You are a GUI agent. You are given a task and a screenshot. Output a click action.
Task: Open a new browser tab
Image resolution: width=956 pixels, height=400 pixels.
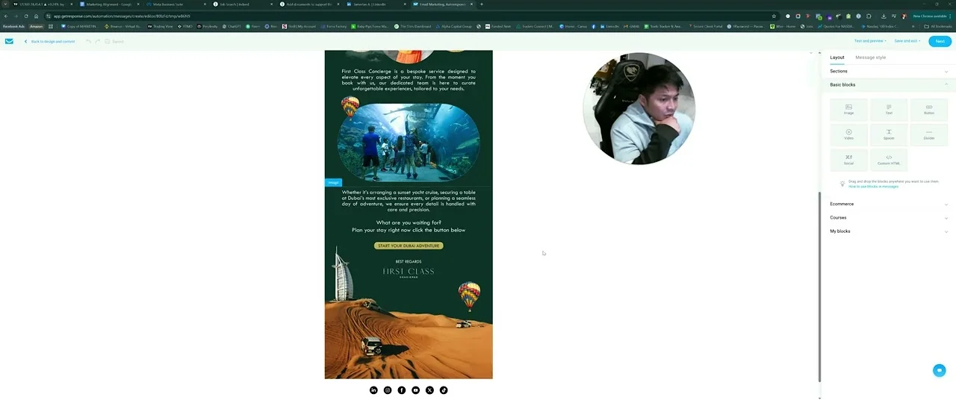click(481, 4)
